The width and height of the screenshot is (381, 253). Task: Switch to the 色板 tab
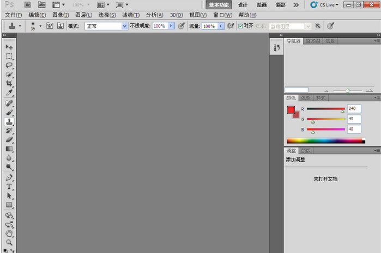coord(306,98)
